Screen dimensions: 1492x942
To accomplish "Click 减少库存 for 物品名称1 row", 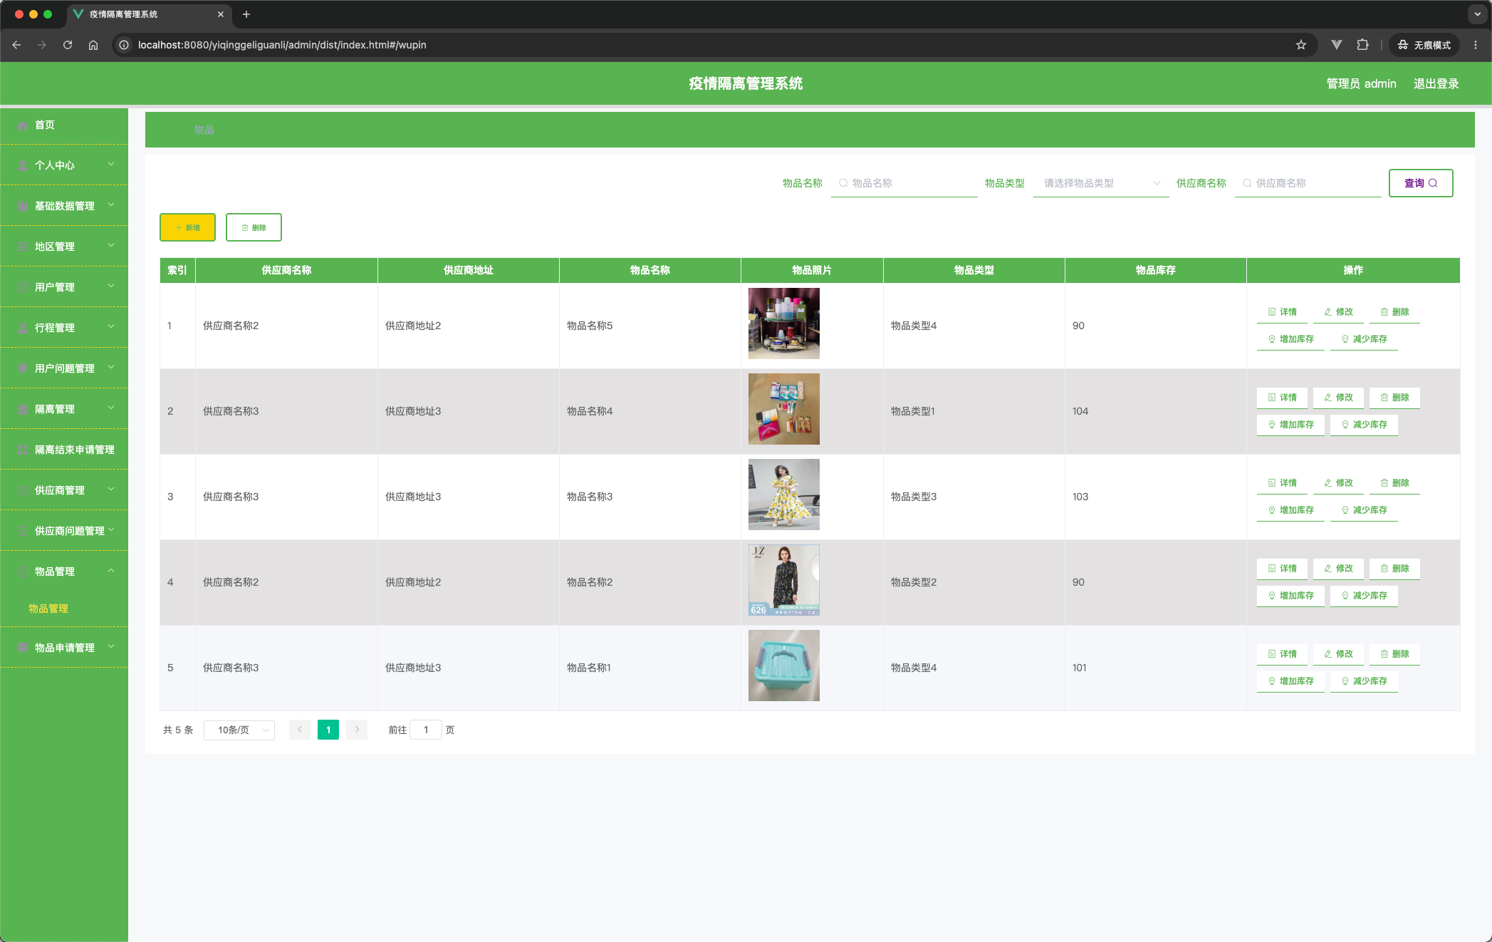I will [1364, 681].
